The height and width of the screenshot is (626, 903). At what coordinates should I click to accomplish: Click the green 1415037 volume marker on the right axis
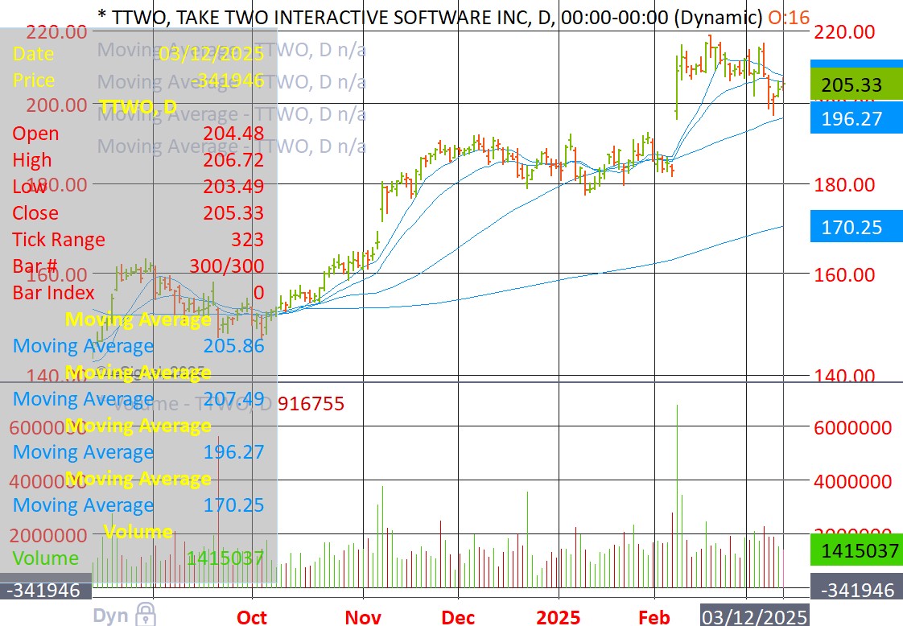[856, 550]
